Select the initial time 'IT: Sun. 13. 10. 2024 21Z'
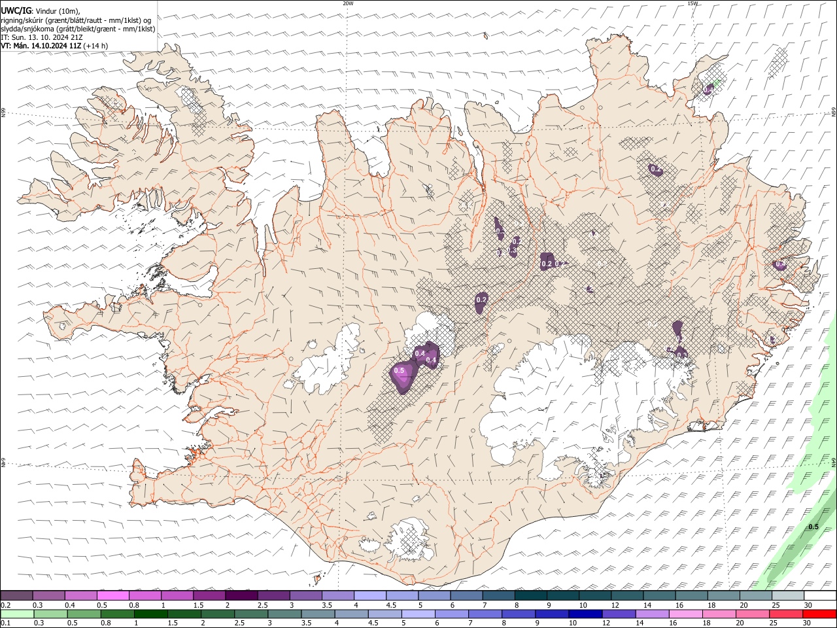The height and width of the screenshot is (628, 837). coord(42,37)
